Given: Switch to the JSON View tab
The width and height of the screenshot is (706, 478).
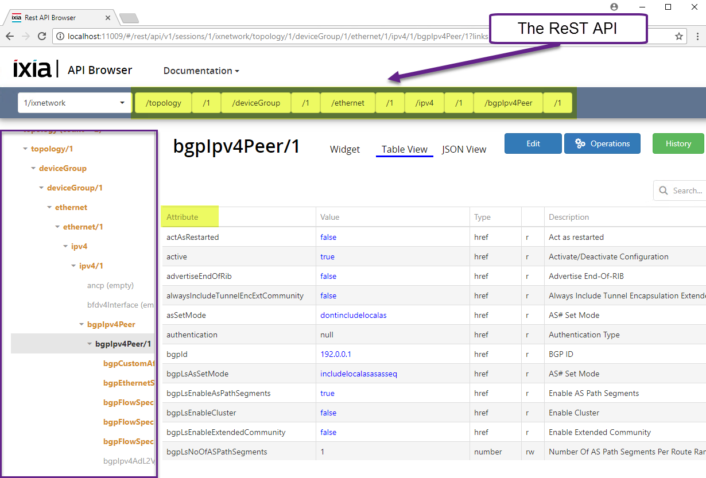Looking at the screenshot, I should 464,149.
